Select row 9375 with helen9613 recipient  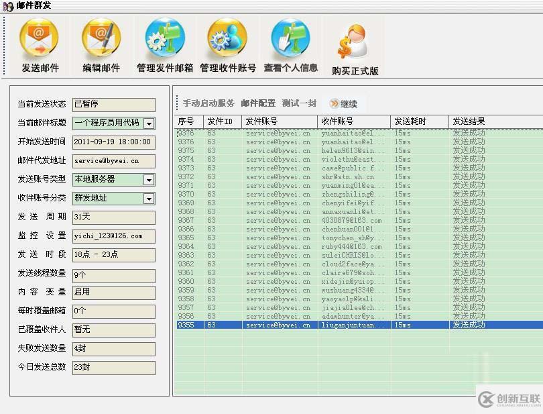pyautogui.click(x=359, y=150)
